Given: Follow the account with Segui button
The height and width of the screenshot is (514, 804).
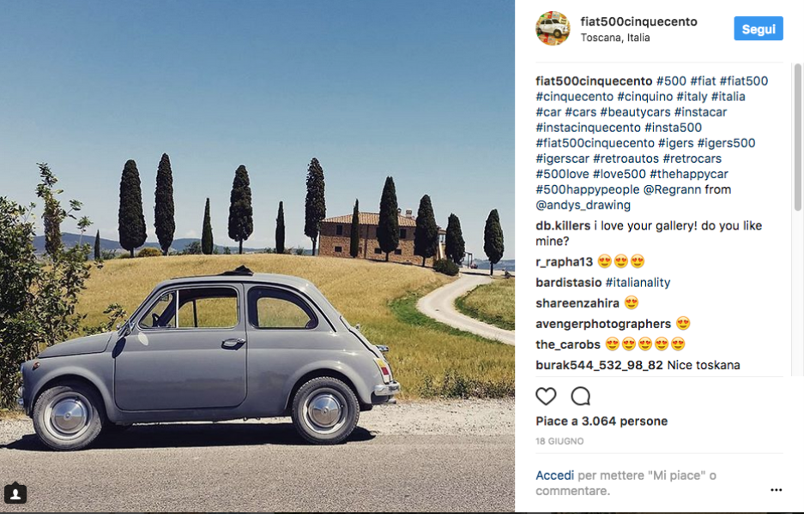Looking at the screenshot, I should pos(759,28).
